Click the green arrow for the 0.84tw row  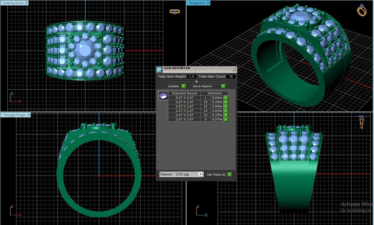[x=226, y=106]
